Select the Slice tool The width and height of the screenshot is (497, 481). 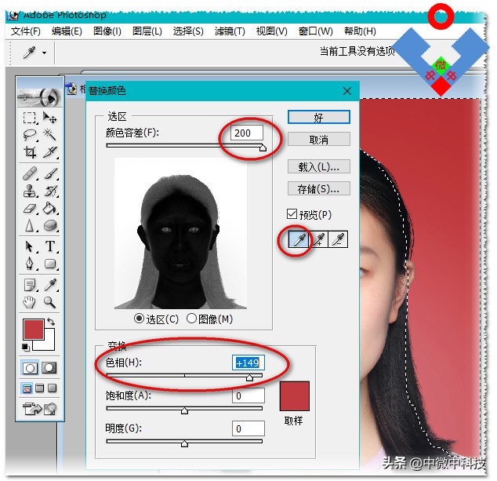(x=50, y=152)
